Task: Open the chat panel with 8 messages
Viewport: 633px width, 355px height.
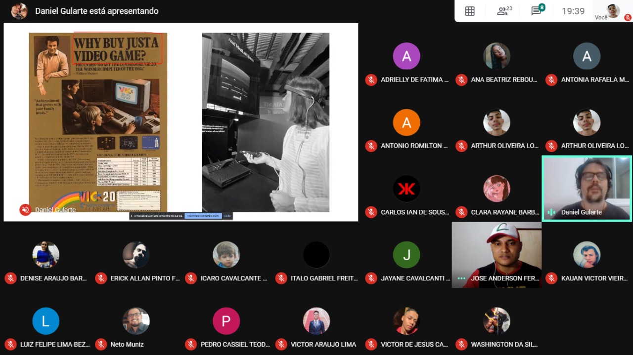Action: click(x=538, y=10)
